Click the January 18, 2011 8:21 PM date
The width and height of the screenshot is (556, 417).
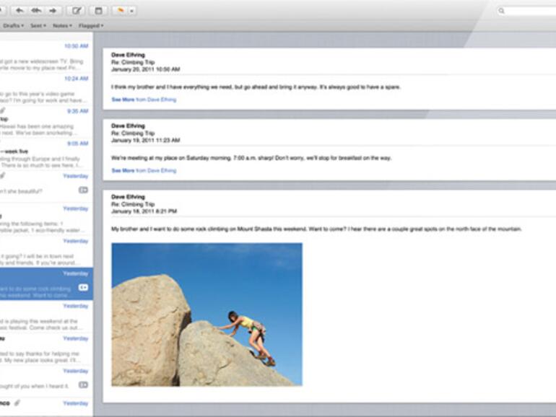[x=144, y=211]
